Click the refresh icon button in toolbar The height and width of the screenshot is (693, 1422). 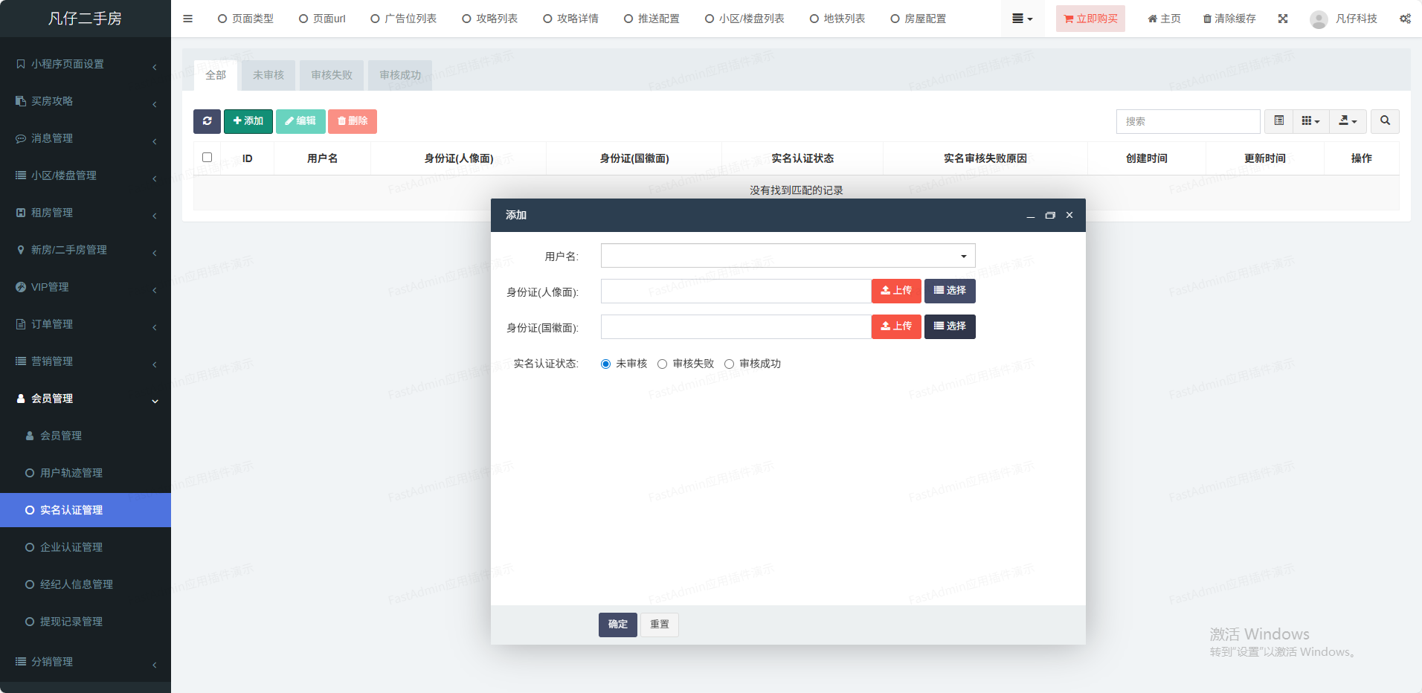(207, 121)
